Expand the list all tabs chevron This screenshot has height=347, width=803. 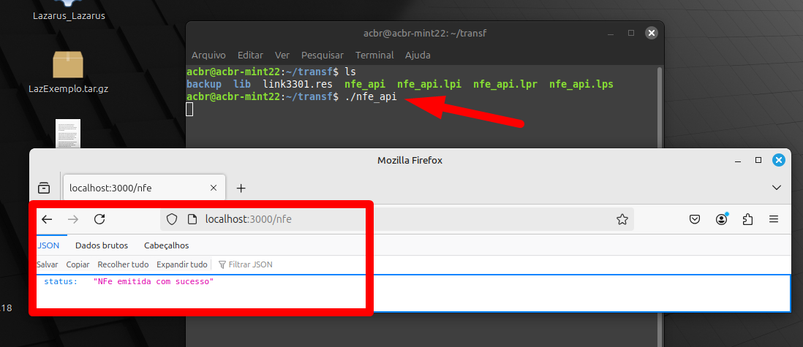[777, 188]
